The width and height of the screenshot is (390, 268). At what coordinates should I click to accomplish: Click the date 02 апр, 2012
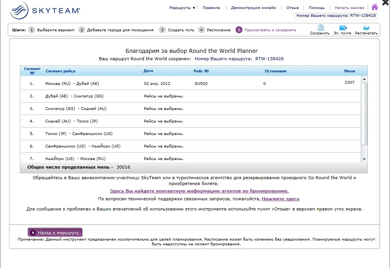[x=157, y=84]
